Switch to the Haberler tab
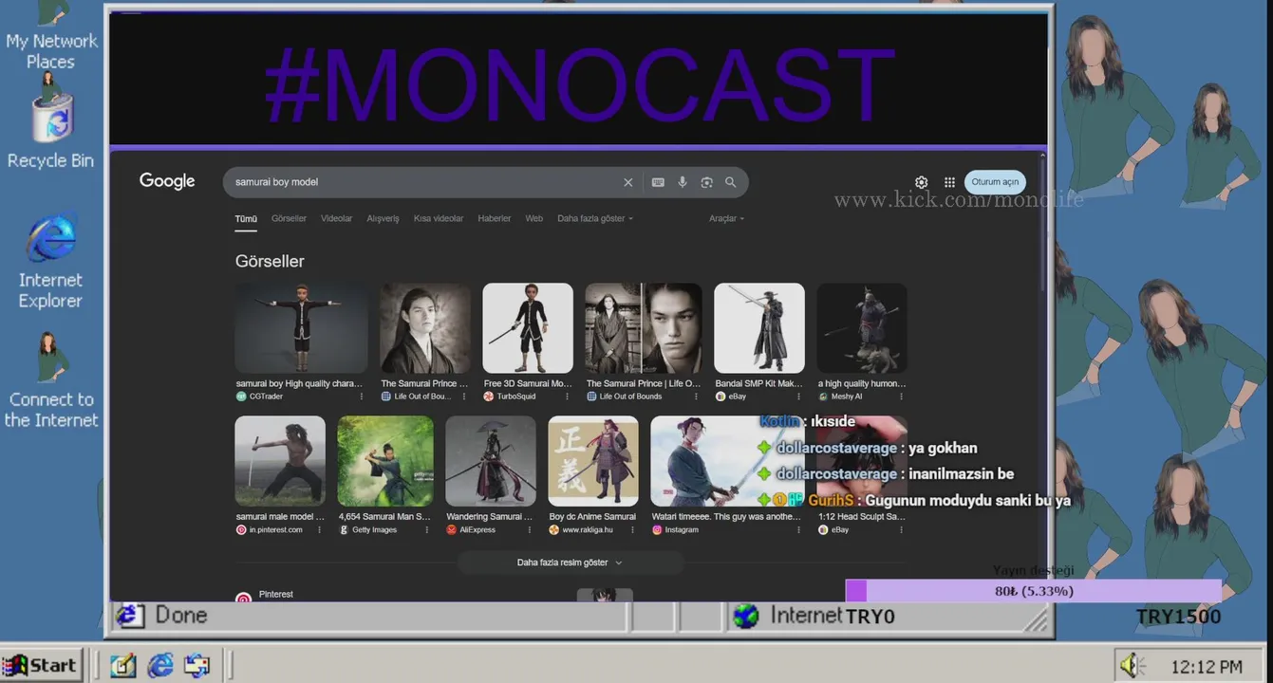The width and height of the screenshot is (1273, 683). point(494,218)
